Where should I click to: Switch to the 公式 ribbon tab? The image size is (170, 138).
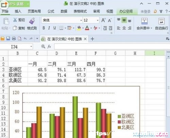[x=51, y=11]
